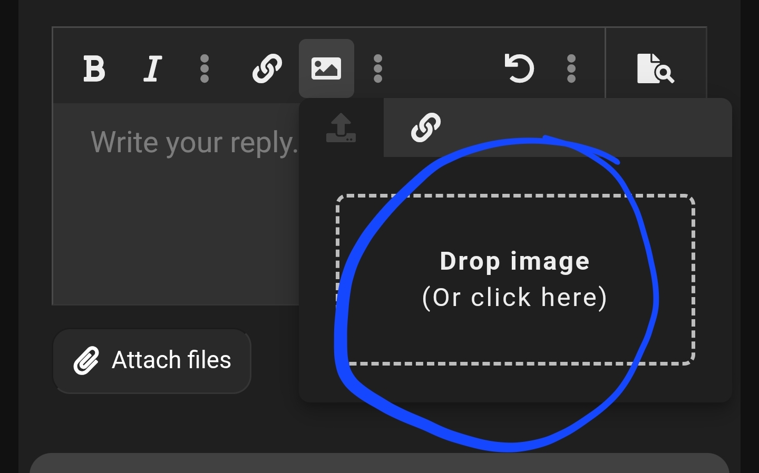Undo the last edit
The height and width of the screenshot is (473, 759).
click(x=519, y=68)
